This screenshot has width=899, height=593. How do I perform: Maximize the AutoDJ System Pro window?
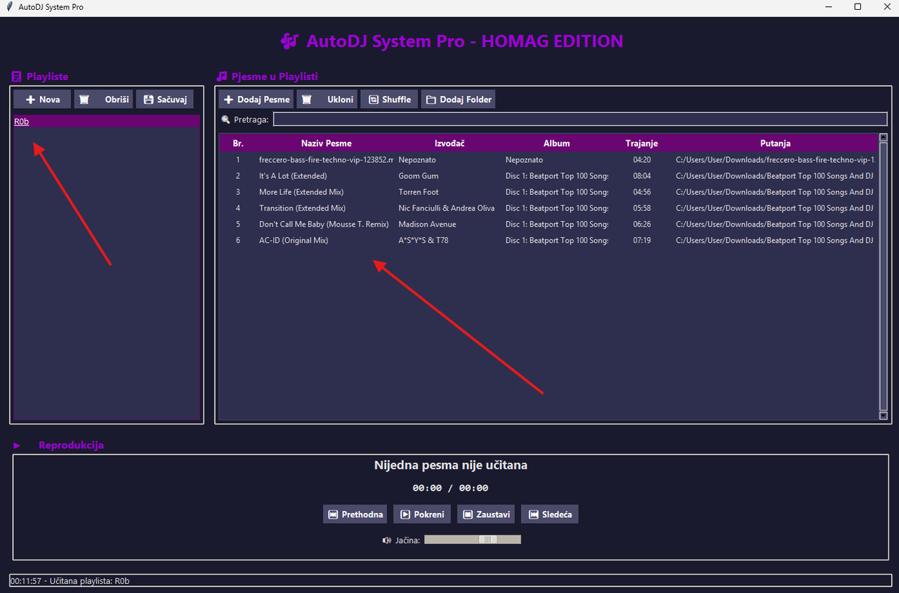click(x=858, y=6)
